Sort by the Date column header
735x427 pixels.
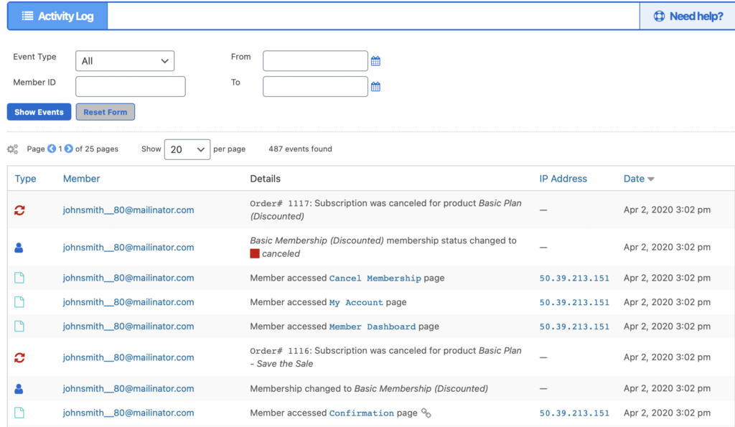point(634,179)
